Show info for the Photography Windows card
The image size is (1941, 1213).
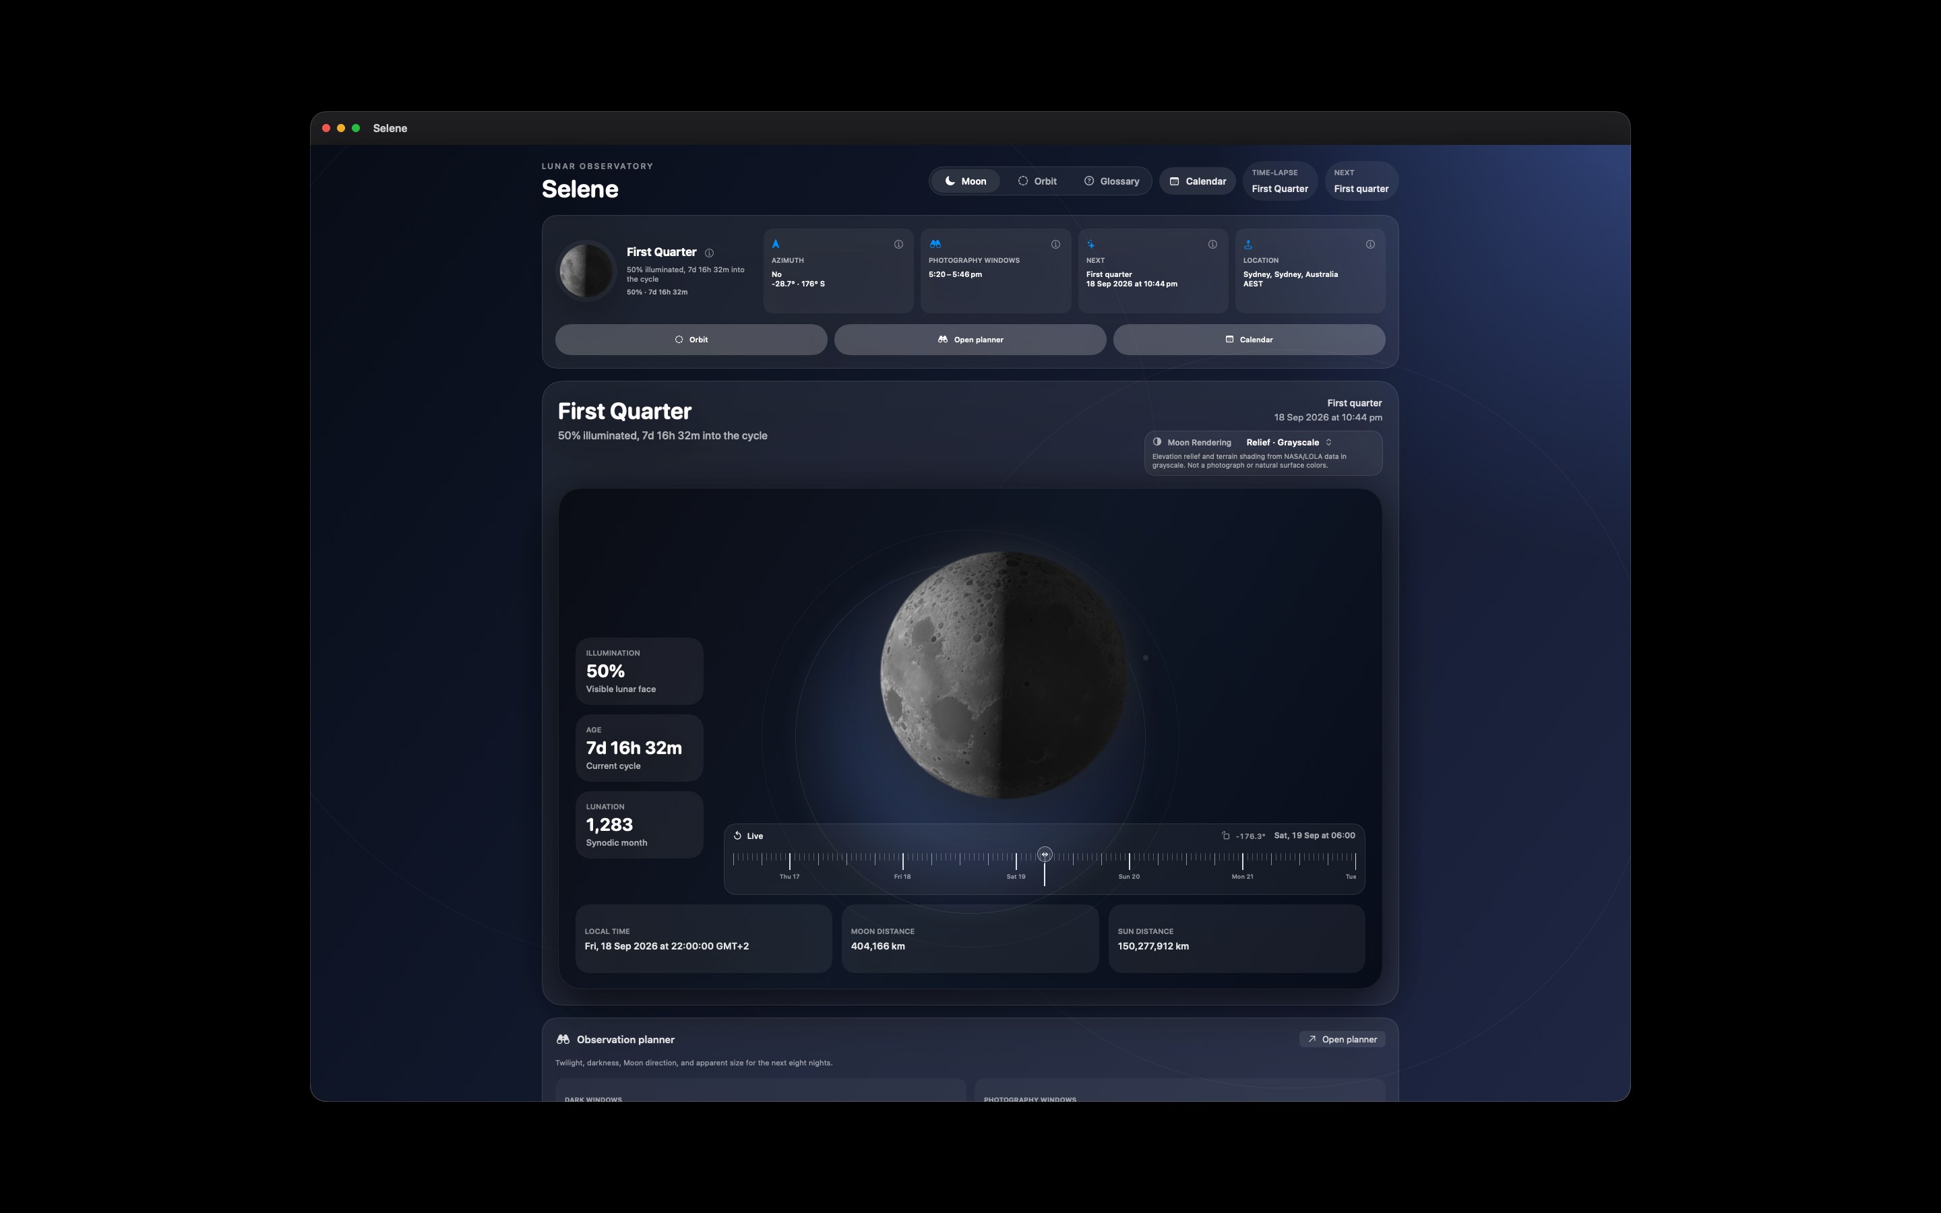click(1055, 245)
